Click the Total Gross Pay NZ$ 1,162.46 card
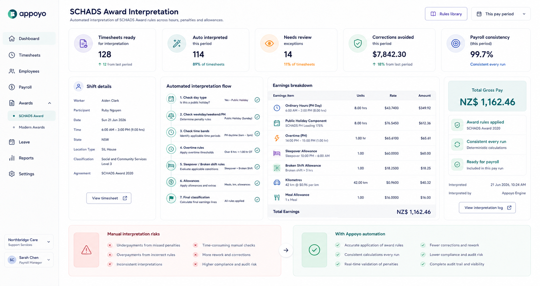Screen dimensions: 540x286 click(x=487, y=96)
